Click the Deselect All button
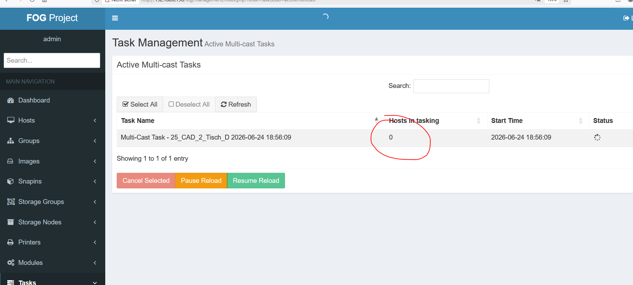 [x=189, y=105]
